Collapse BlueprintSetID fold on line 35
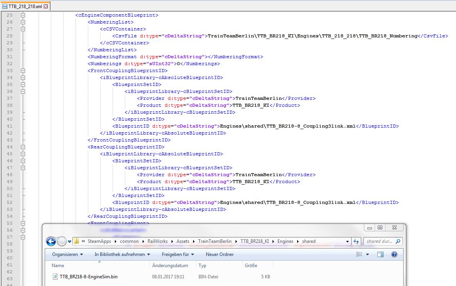The height and width of the screenshot is (286, 456). [x=23, y=85]
